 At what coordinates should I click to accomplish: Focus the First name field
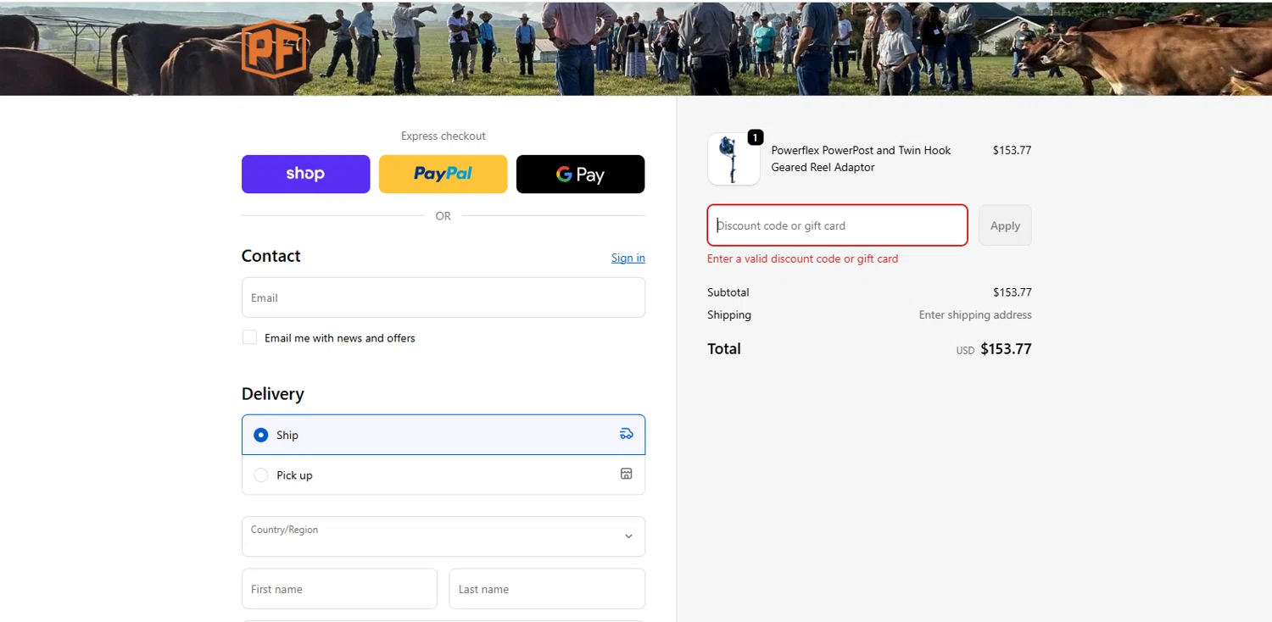click(x=339, y=589)
